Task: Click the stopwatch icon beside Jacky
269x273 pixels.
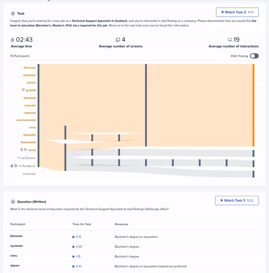Action: (x=22, y=150)
